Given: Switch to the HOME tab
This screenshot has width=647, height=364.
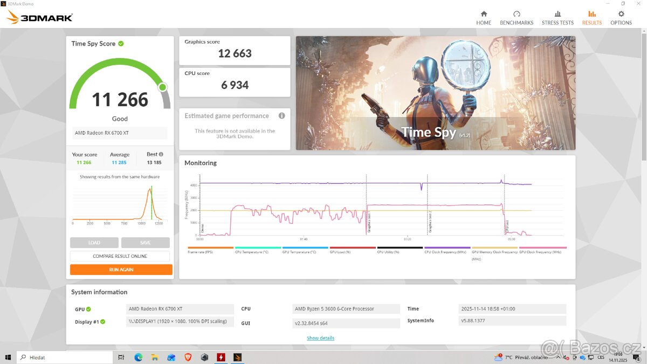Looking at the screenshot, I should tap(484, 16).
